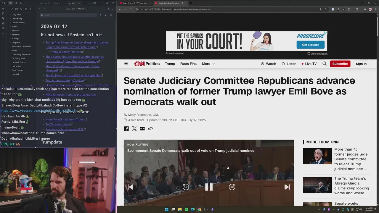The width and height of the screenshot is (379, 213).
Task: Open more options dots in Obsidian note header
Action: [x=113, y=9]
